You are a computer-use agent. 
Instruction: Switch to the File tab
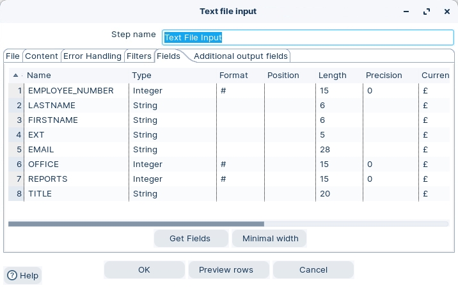(13, 56)
